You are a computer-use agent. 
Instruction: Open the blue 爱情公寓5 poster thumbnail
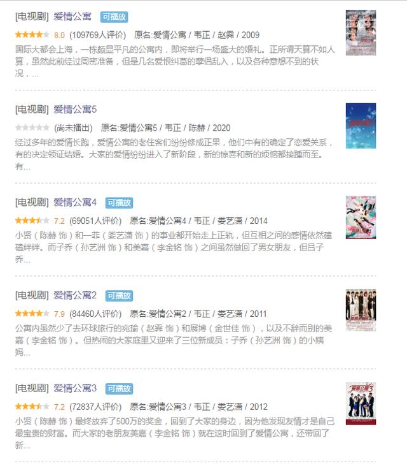pos(361,126)
